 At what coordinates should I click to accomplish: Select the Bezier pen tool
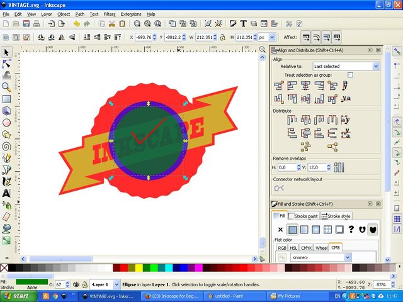pos(6,170)
